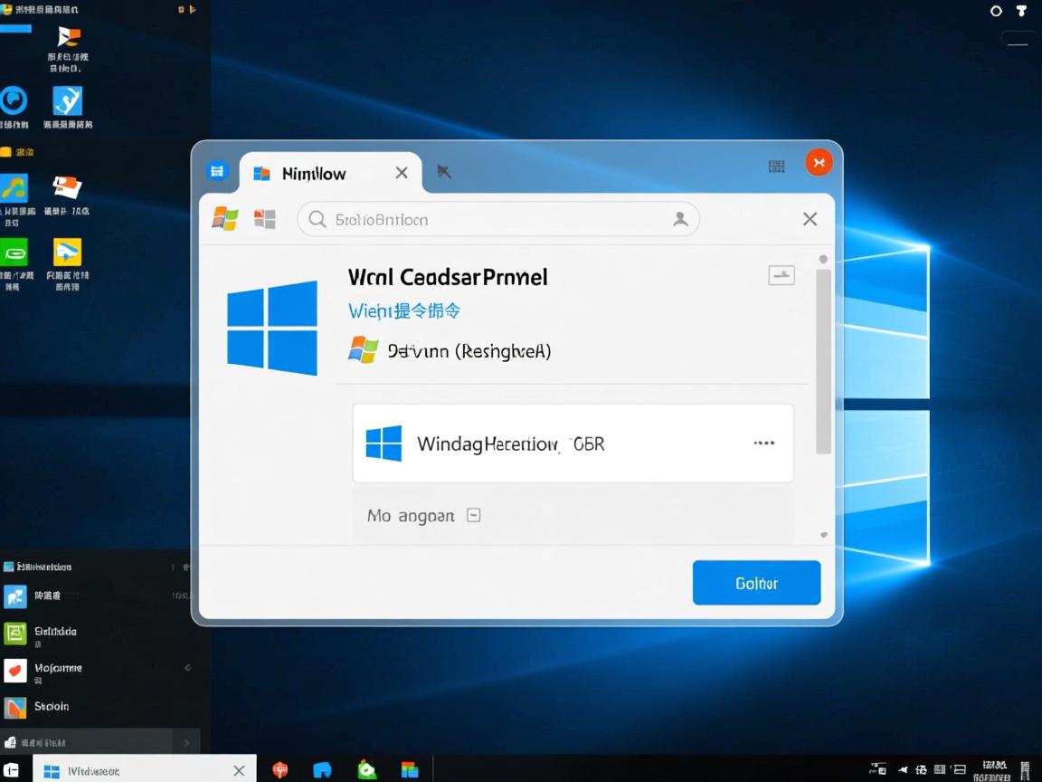Click the magnifying glass search icon

(316, 218)
